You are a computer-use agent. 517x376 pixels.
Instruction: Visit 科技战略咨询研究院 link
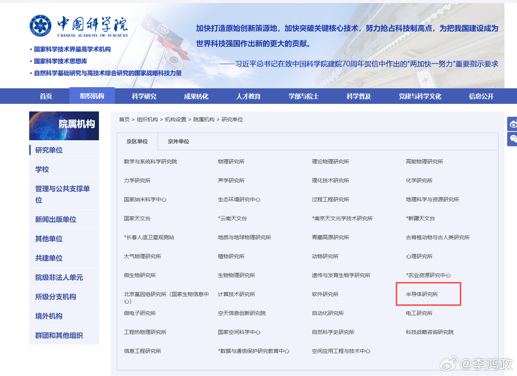coord(430,332)
